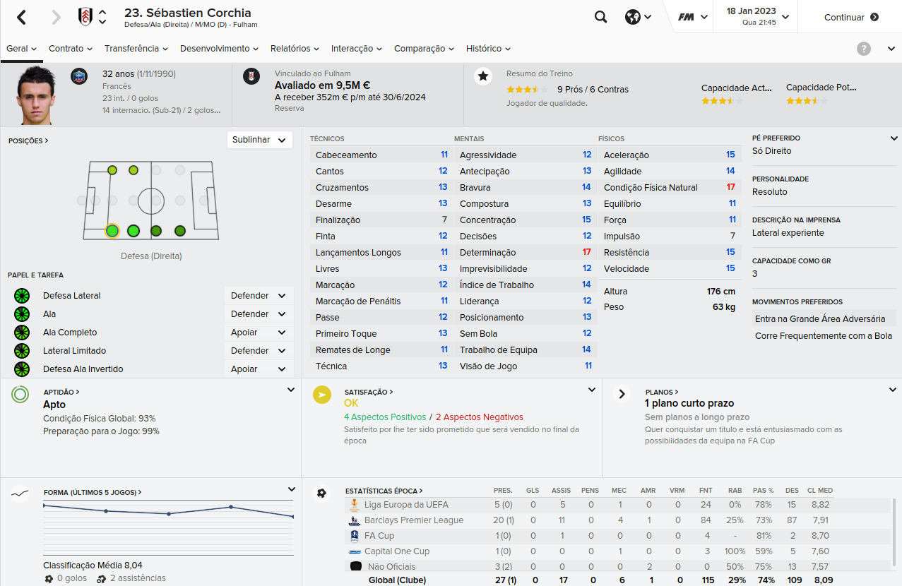Click the back navigation arrow
Image resolution: width=902 pixels, height=586 pixels.
pos(21,18)
